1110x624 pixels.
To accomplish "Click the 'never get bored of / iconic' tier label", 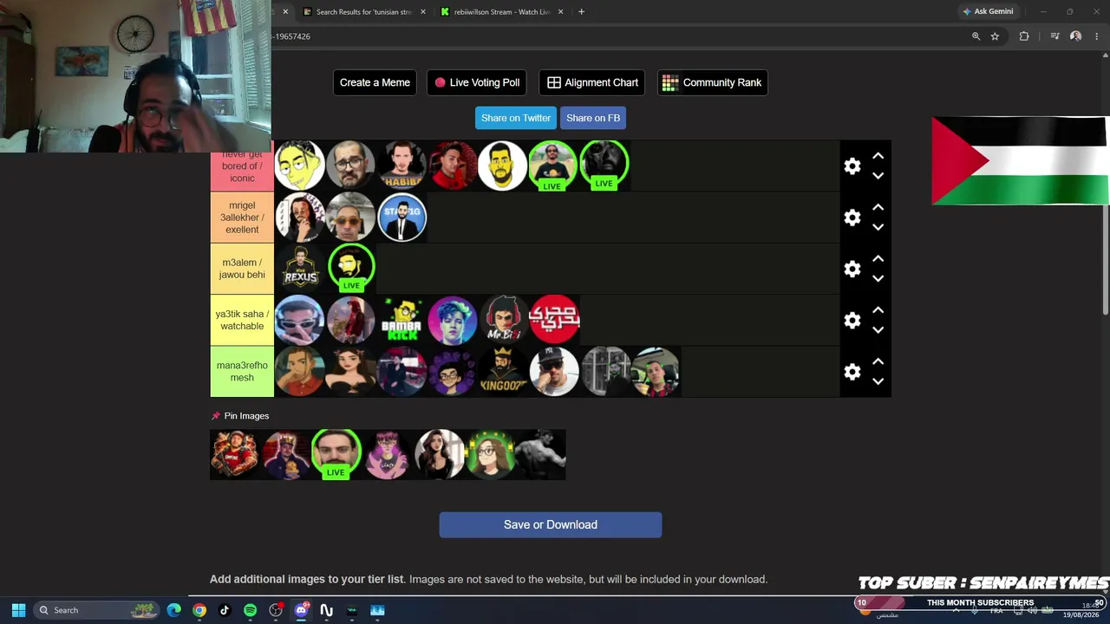I will pos(242,166).
